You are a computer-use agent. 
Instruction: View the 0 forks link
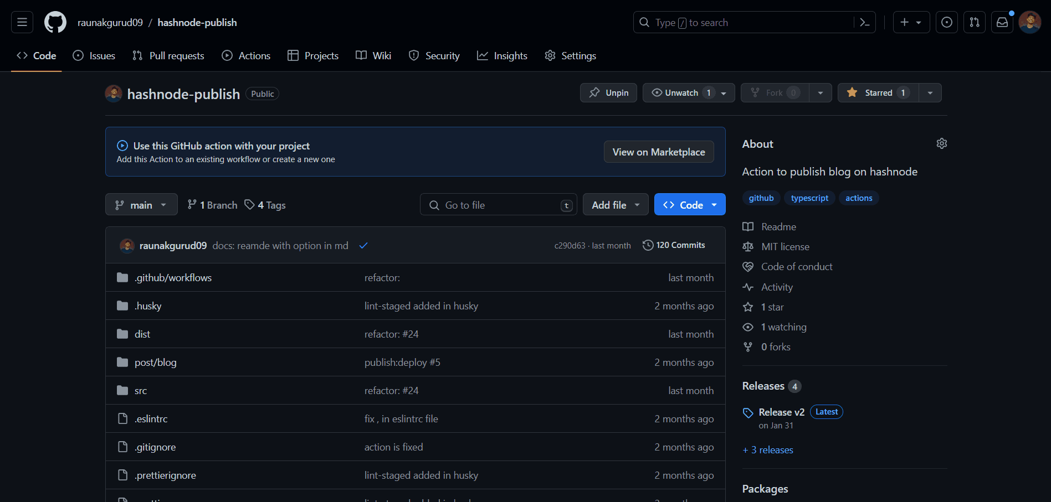click(766, 346)
